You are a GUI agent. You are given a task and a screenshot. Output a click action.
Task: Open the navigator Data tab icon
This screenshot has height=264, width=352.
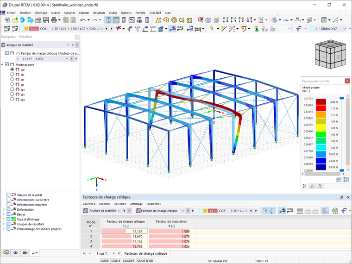coord(6,253)
